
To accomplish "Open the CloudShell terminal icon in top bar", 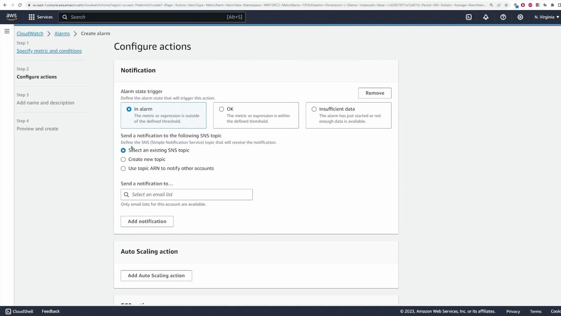I will [469, 17].
